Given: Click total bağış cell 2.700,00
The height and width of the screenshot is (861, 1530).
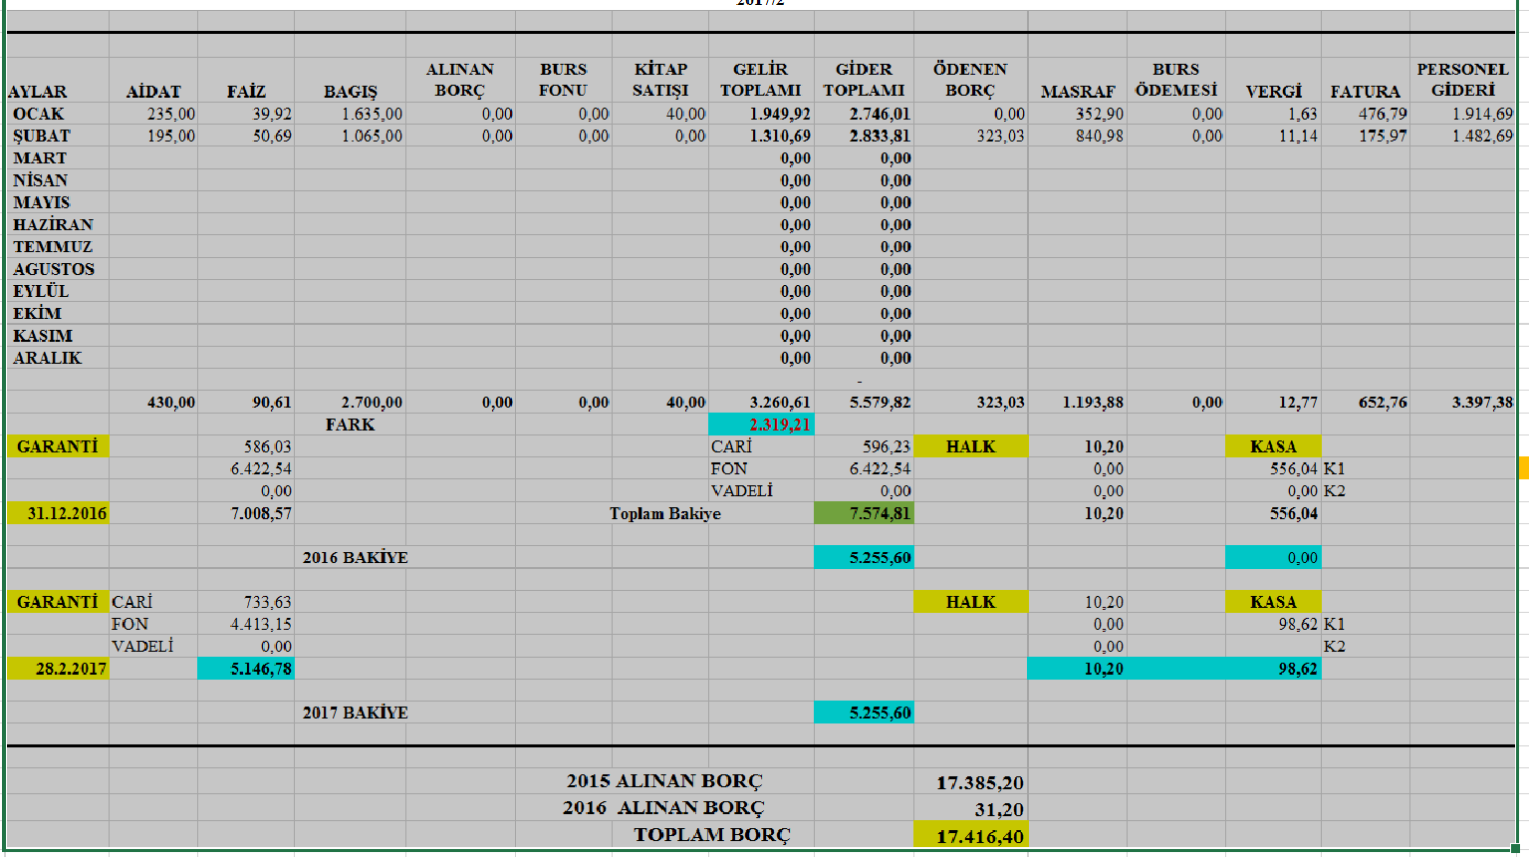Looking at the screenshot, I should (x=350, y=403).
